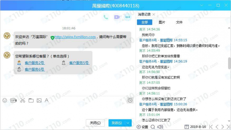Start a voice call with the phone icon

click(106, 17)
